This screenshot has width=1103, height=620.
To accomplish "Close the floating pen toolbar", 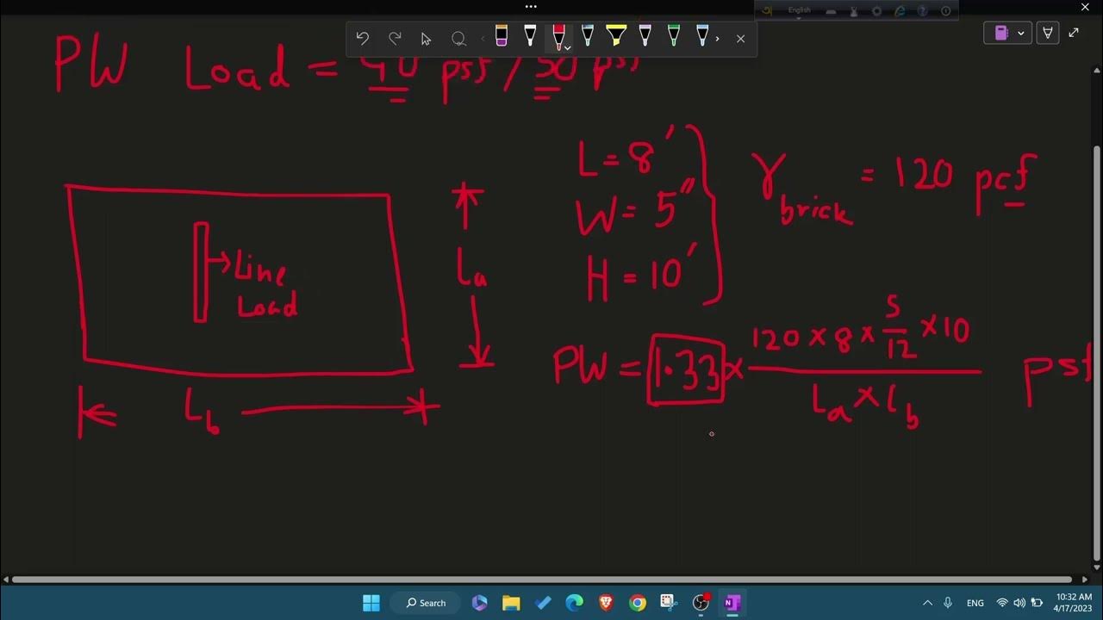I will (x=740, y=38).
